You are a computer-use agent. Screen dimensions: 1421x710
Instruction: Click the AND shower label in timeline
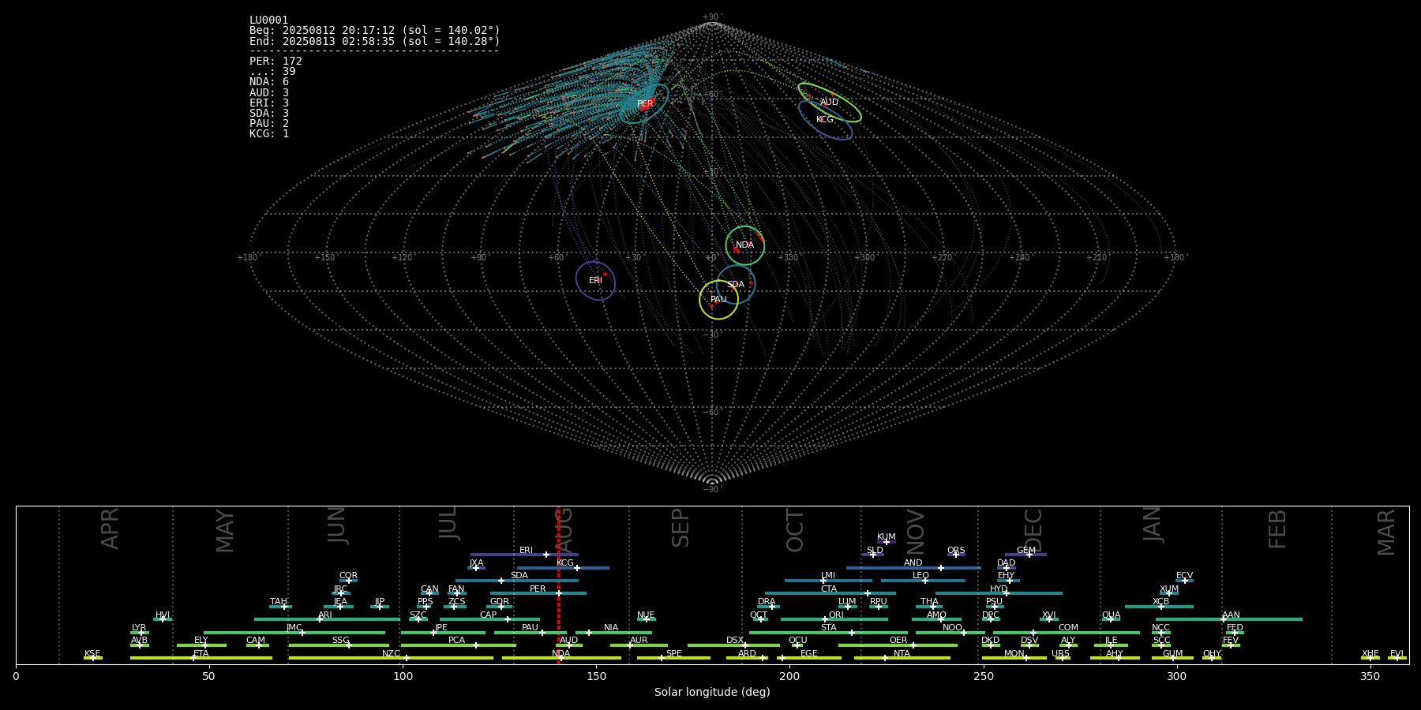(x=913, y=563)
